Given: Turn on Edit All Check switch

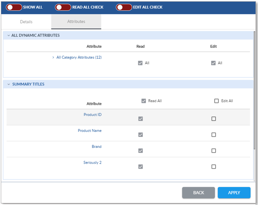Looking at the screenshot, I should tap(123, 7).
